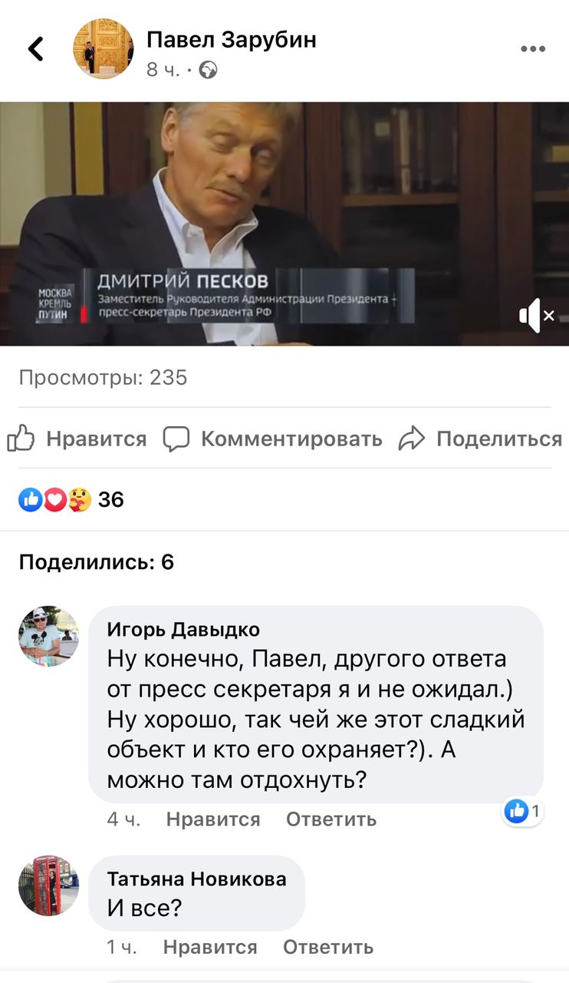Go back using the left chevron arrow
569x983 pixels.
(35, 49)
